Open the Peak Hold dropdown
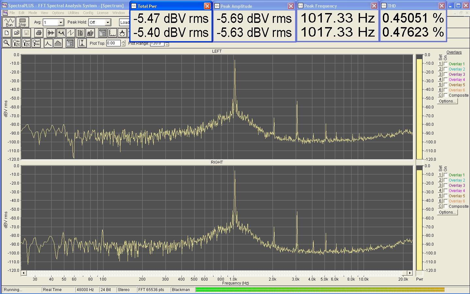 (x=108, y=23)
